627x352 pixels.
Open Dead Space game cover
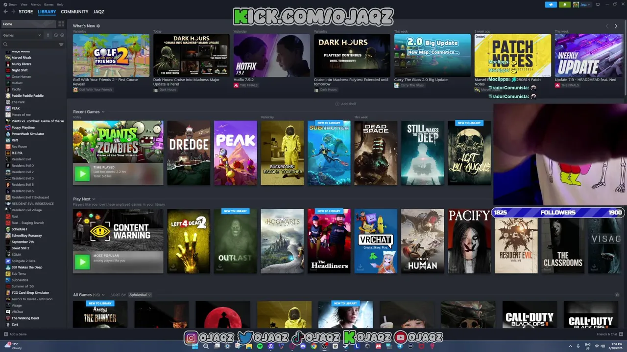pyautogui.click(x=376, y=153)
